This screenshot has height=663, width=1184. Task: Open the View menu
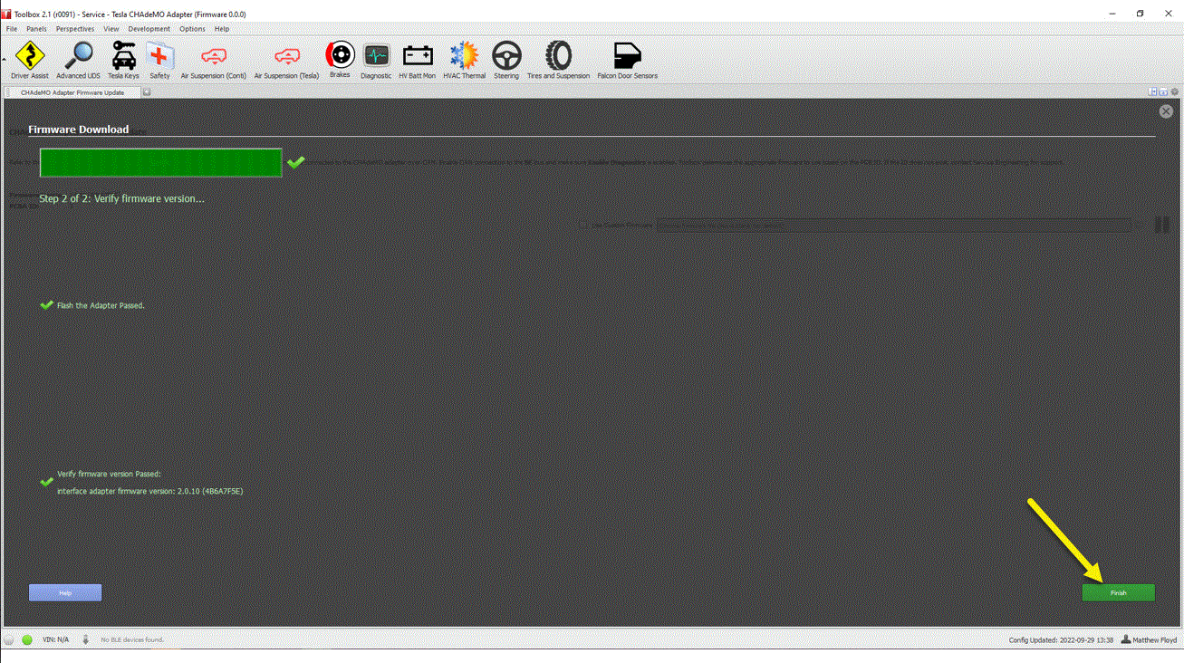pos(111,29)
